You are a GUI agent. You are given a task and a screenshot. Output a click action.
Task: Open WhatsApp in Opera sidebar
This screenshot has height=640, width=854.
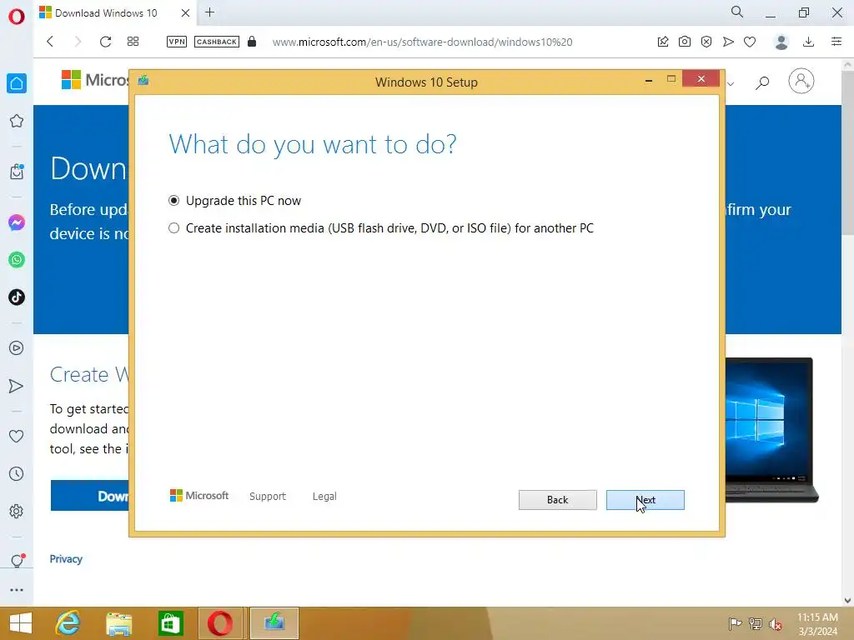17,260
